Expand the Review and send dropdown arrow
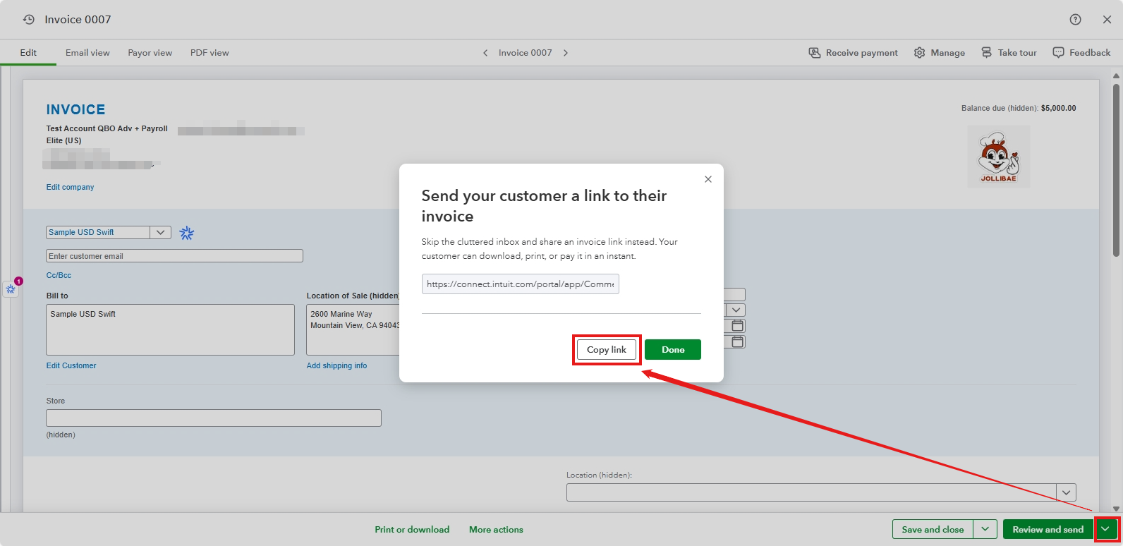 point(1105,529)
